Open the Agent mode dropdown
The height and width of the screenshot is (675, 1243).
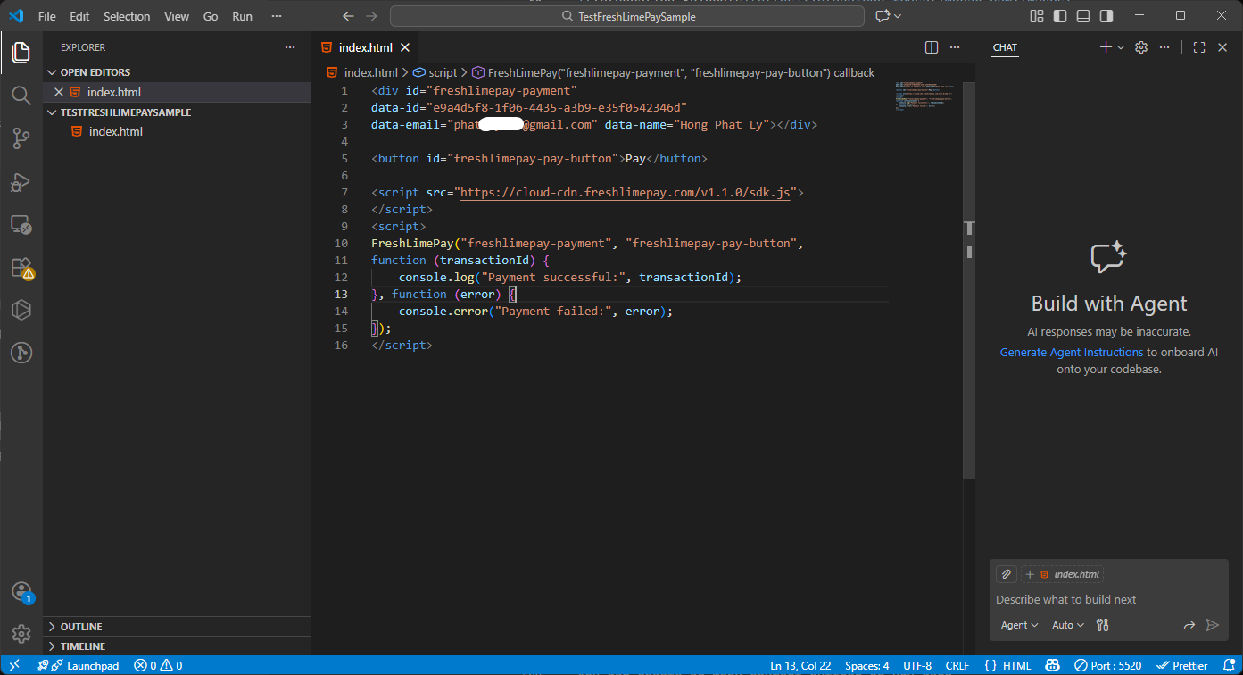1019,625
